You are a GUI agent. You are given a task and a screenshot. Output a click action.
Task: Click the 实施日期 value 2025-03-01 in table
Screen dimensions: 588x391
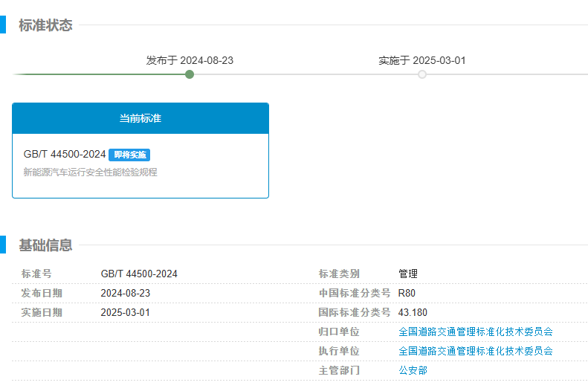point(125,312)
